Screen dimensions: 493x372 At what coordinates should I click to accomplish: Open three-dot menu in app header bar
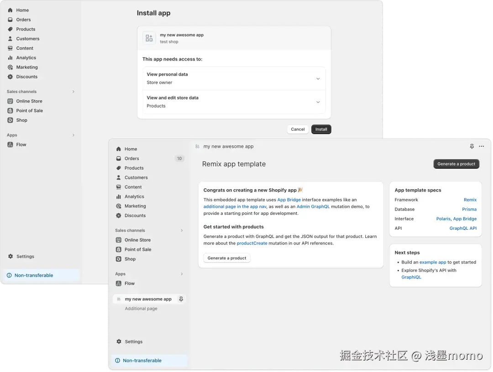(x=482, y=147)
